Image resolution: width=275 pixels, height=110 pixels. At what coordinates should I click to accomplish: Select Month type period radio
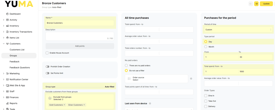point(206,47)
